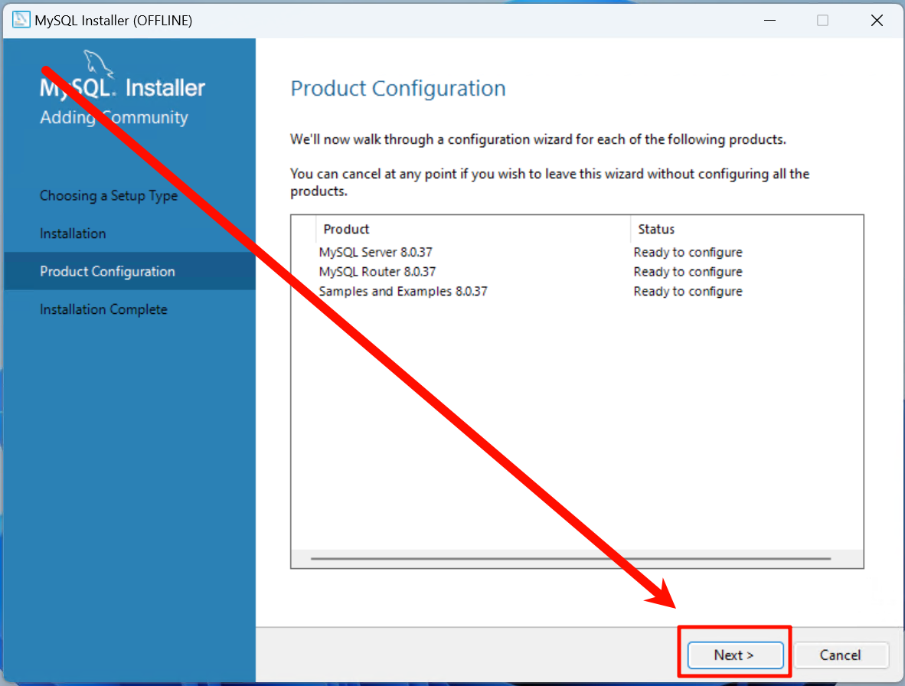Image resolution: width=905 pixels, height=686 pixels.
Task: Click the MySQL dolphin logo
Action: point(98,64)
